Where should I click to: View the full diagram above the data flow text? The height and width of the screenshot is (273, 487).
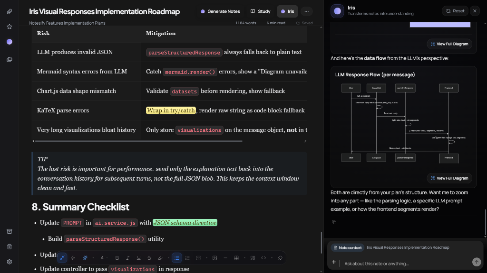click(450, 44)
